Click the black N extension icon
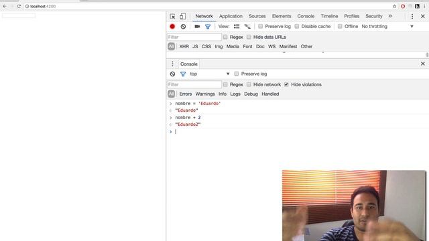Screen dimensions: 429x241 click(417, 6)
